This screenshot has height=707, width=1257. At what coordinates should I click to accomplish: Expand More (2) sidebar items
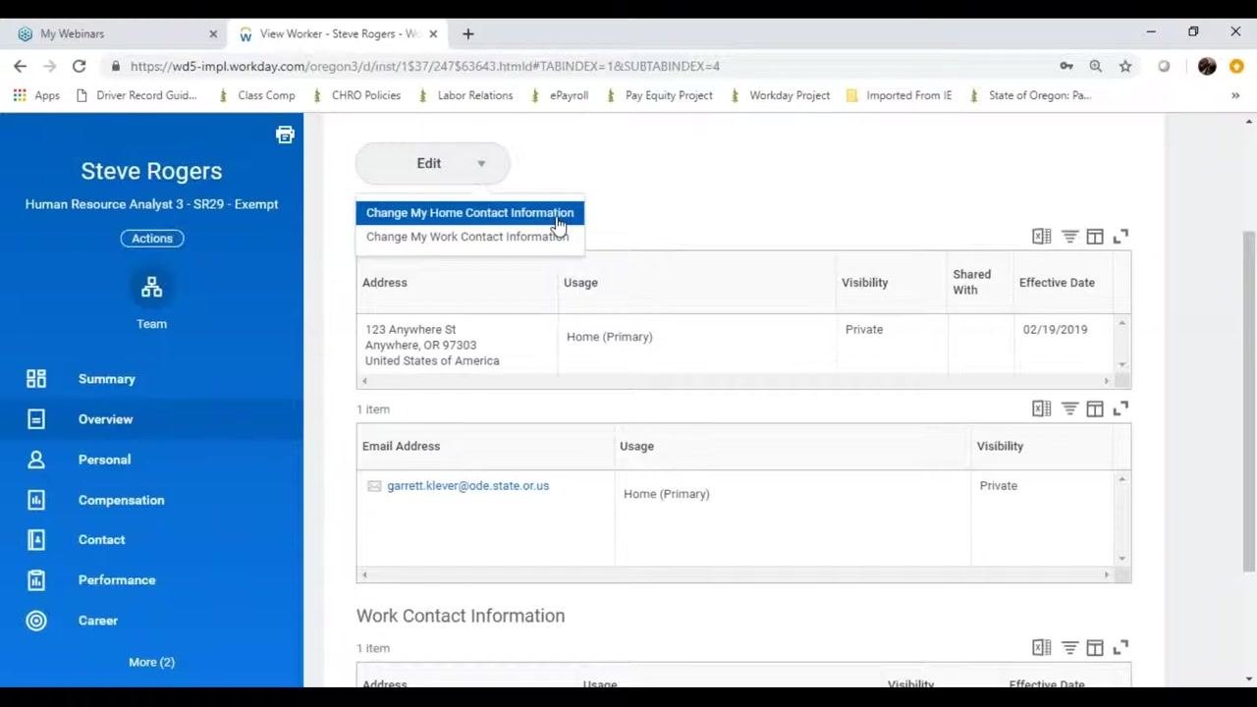(x=151, y=662)
